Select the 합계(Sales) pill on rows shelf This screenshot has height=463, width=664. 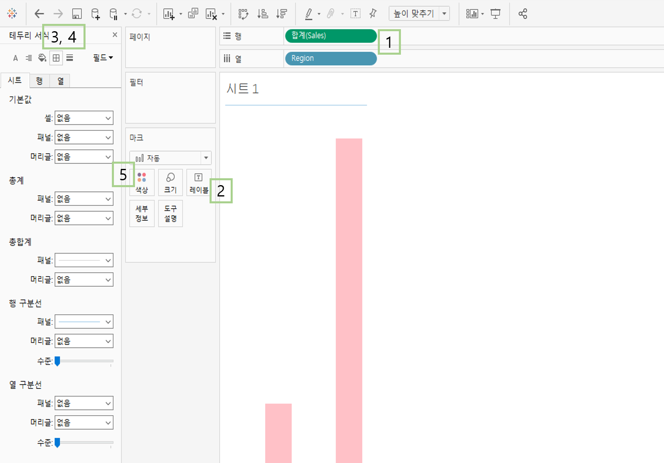pos(331,36)
